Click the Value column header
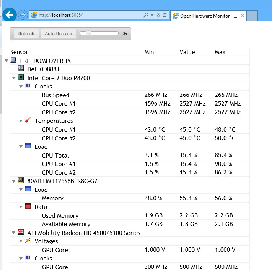The image size is (272, 270). coord(187,52)
